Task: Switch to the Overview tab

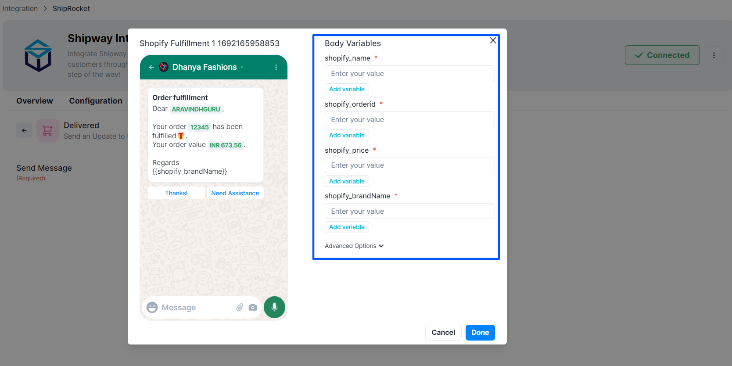Action: (35, 101)
